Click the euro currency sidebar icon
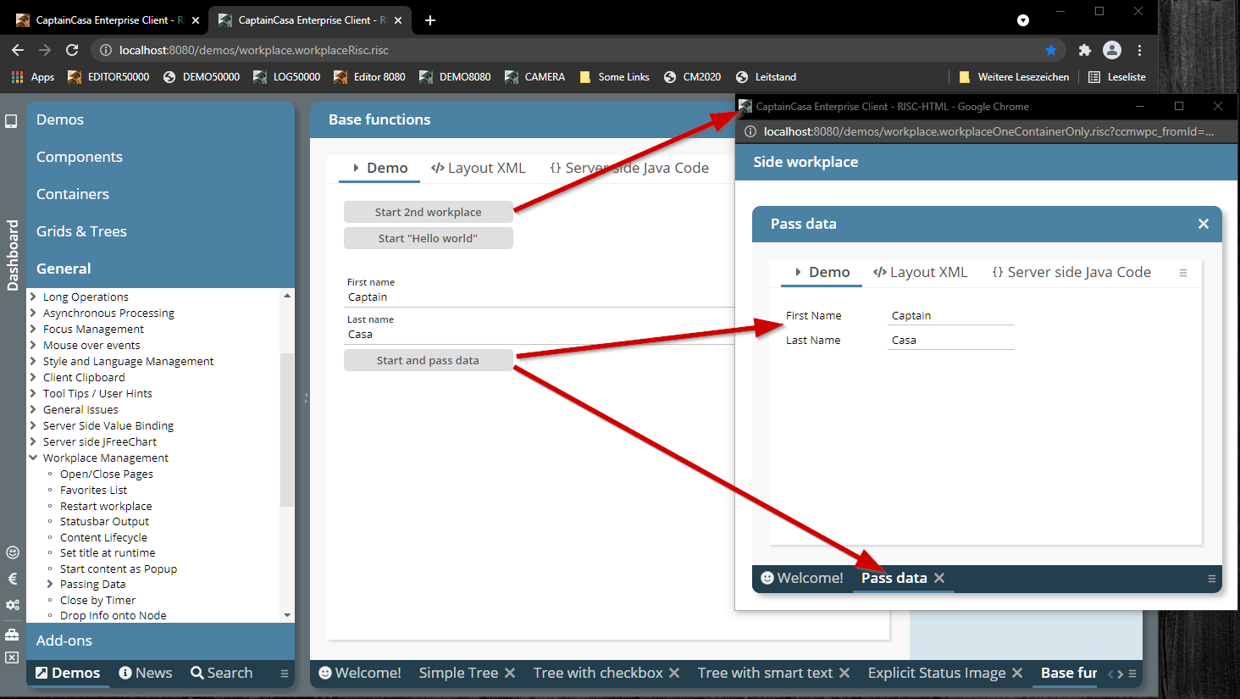1240x699 pixels. tap(12, 579)
